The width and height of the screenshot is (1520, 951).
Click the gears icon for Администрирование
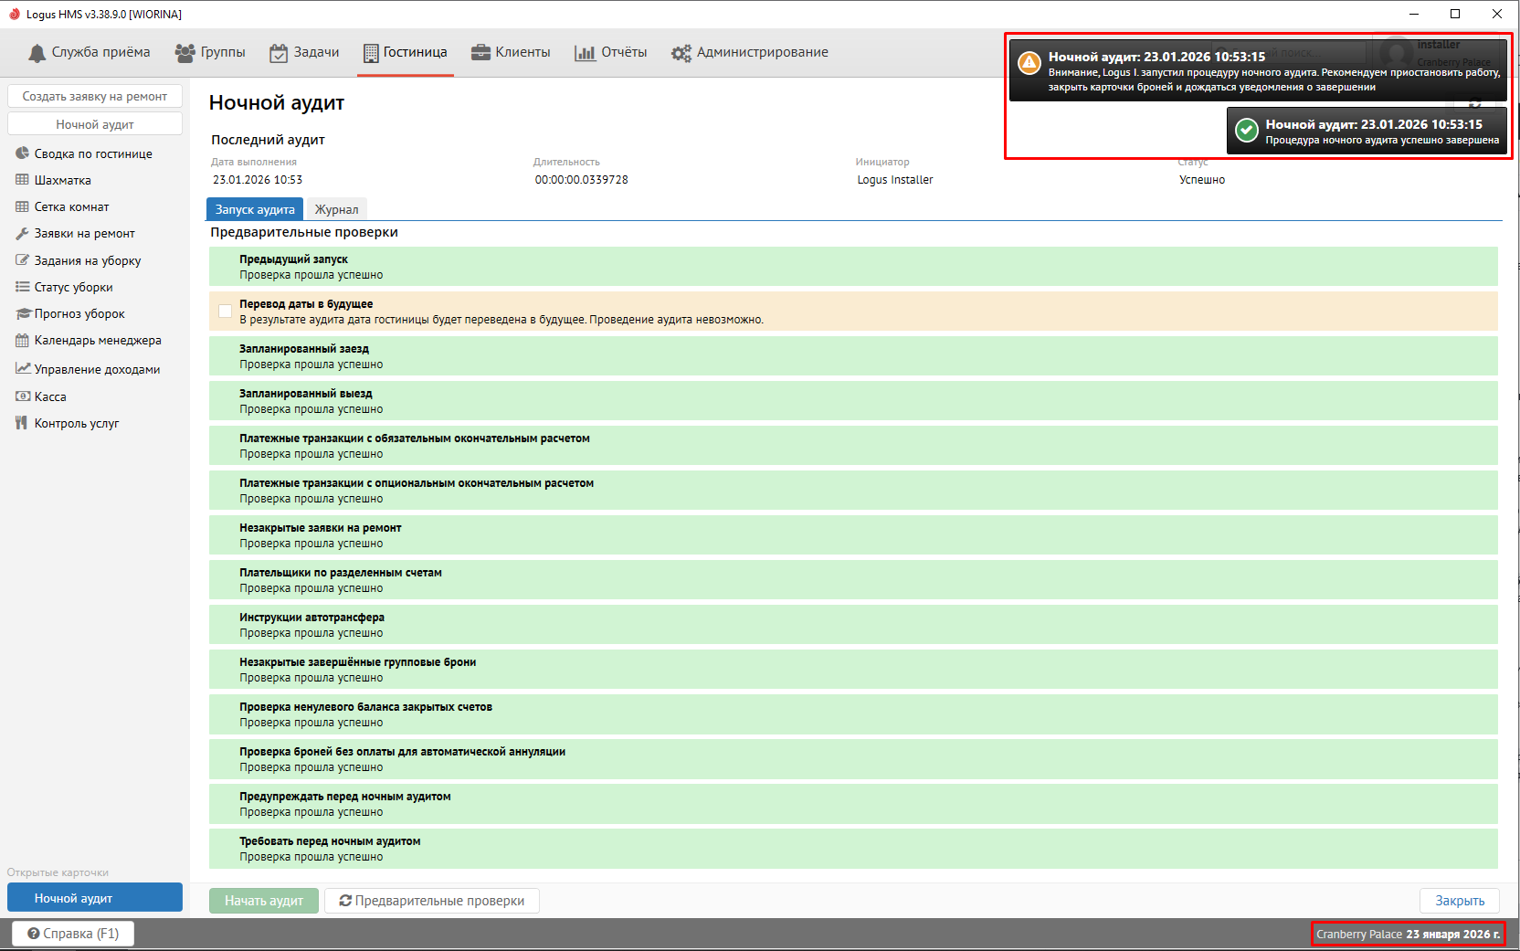(x=681, y=53)
